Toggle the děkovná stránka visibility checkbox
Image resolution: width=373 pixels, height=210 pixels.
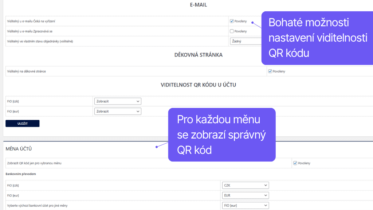(270, 71)
